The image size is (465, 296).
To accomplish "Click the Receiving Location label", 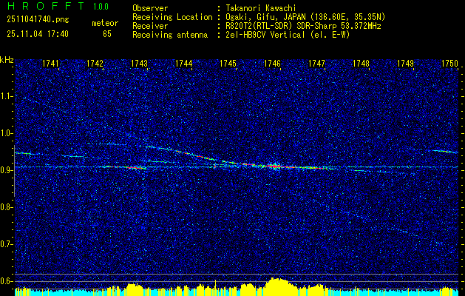I will 172,17.
